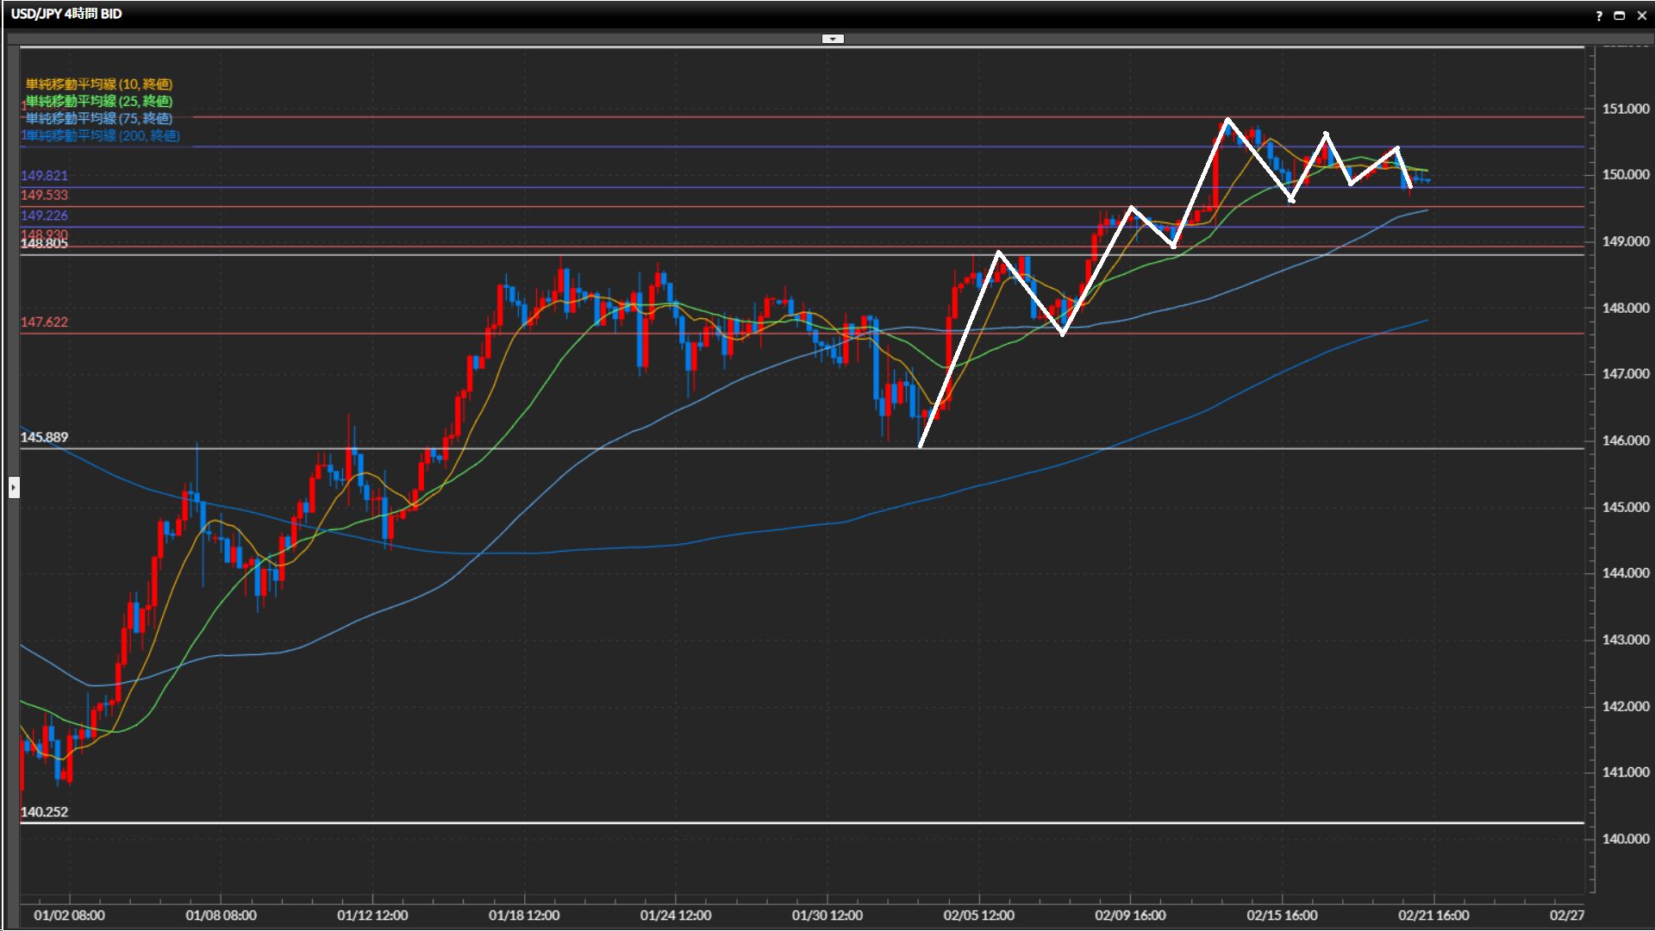This screenshot has width=1655, height=931.
Task: Click the 149.226 blue line label
Action: click(x=44, y=215)
